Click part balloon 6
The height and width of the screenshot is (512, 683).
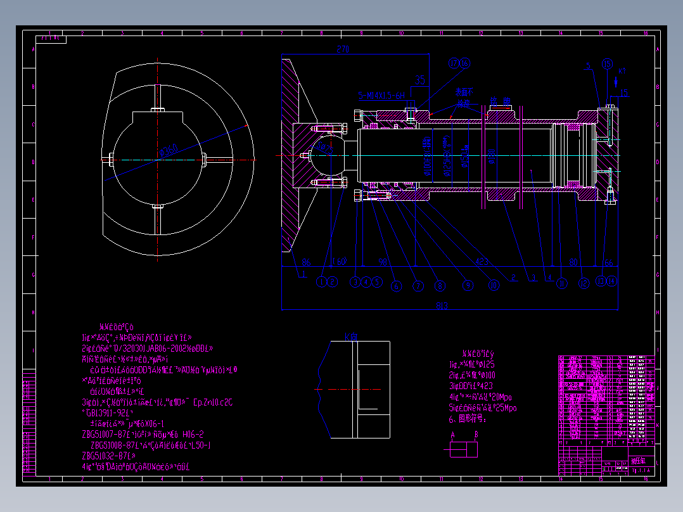[x=396, y=286]
